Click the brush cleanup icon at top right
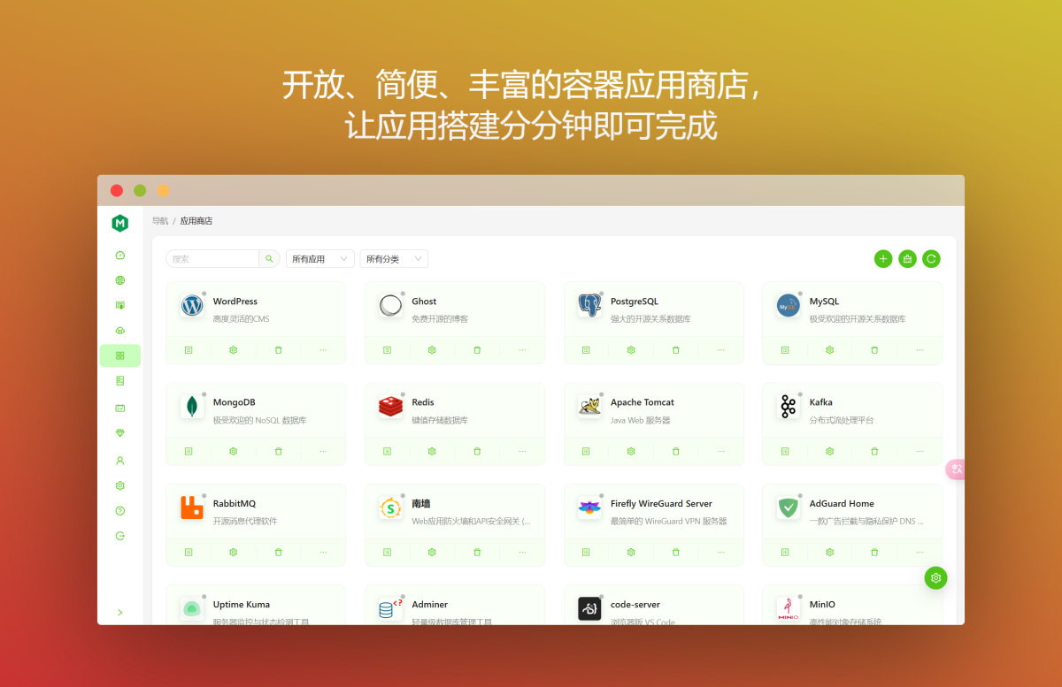 (907, 258)
